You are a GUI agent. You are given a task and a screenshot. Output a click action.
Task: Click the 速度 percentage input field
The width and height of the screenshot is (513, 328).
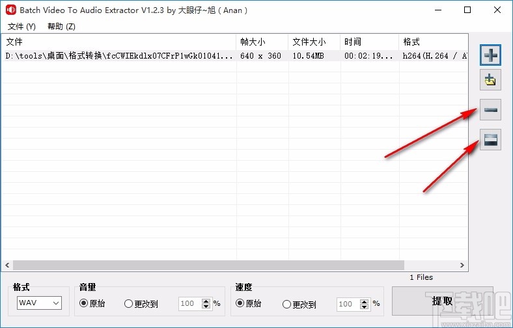pyautogui.click(x=348, y=304)
